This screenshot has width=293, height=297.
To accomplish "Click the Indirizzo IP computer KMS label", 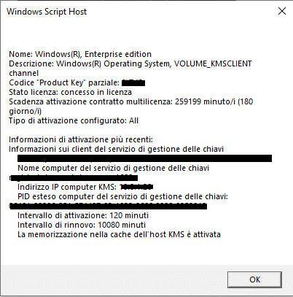I will pyautogui.click(x=67, y=187).
